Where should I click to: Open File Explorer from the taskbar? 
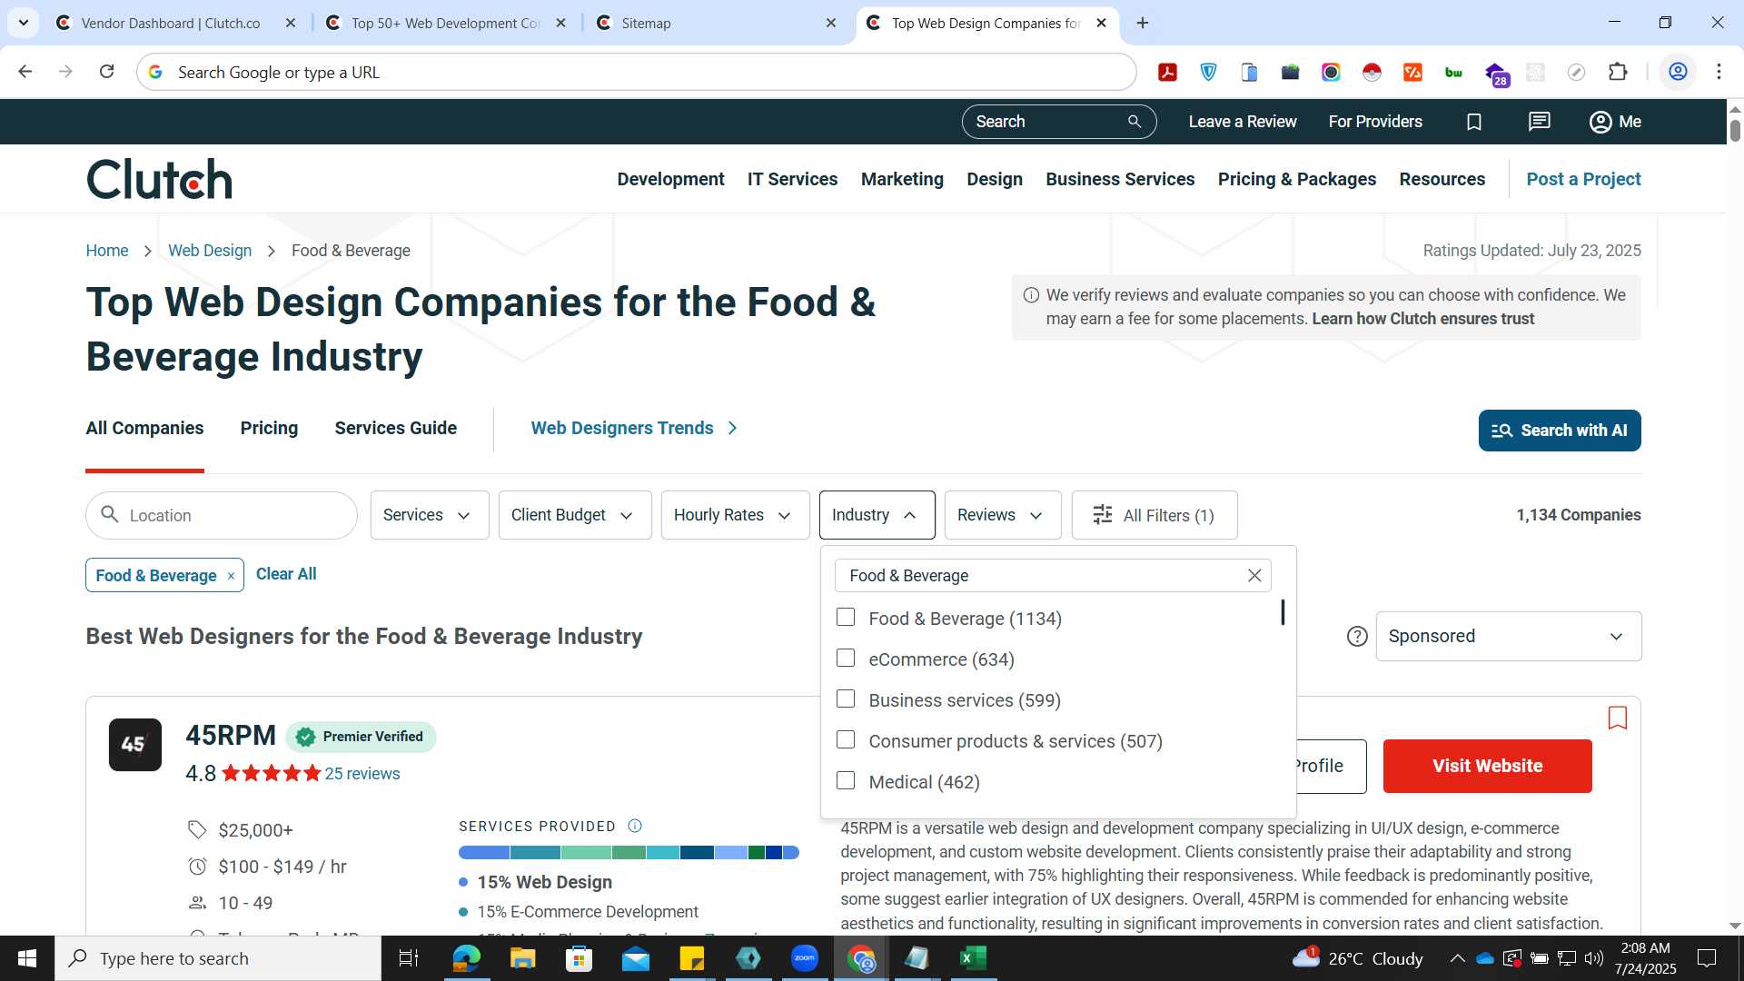[x=522, y=958]
